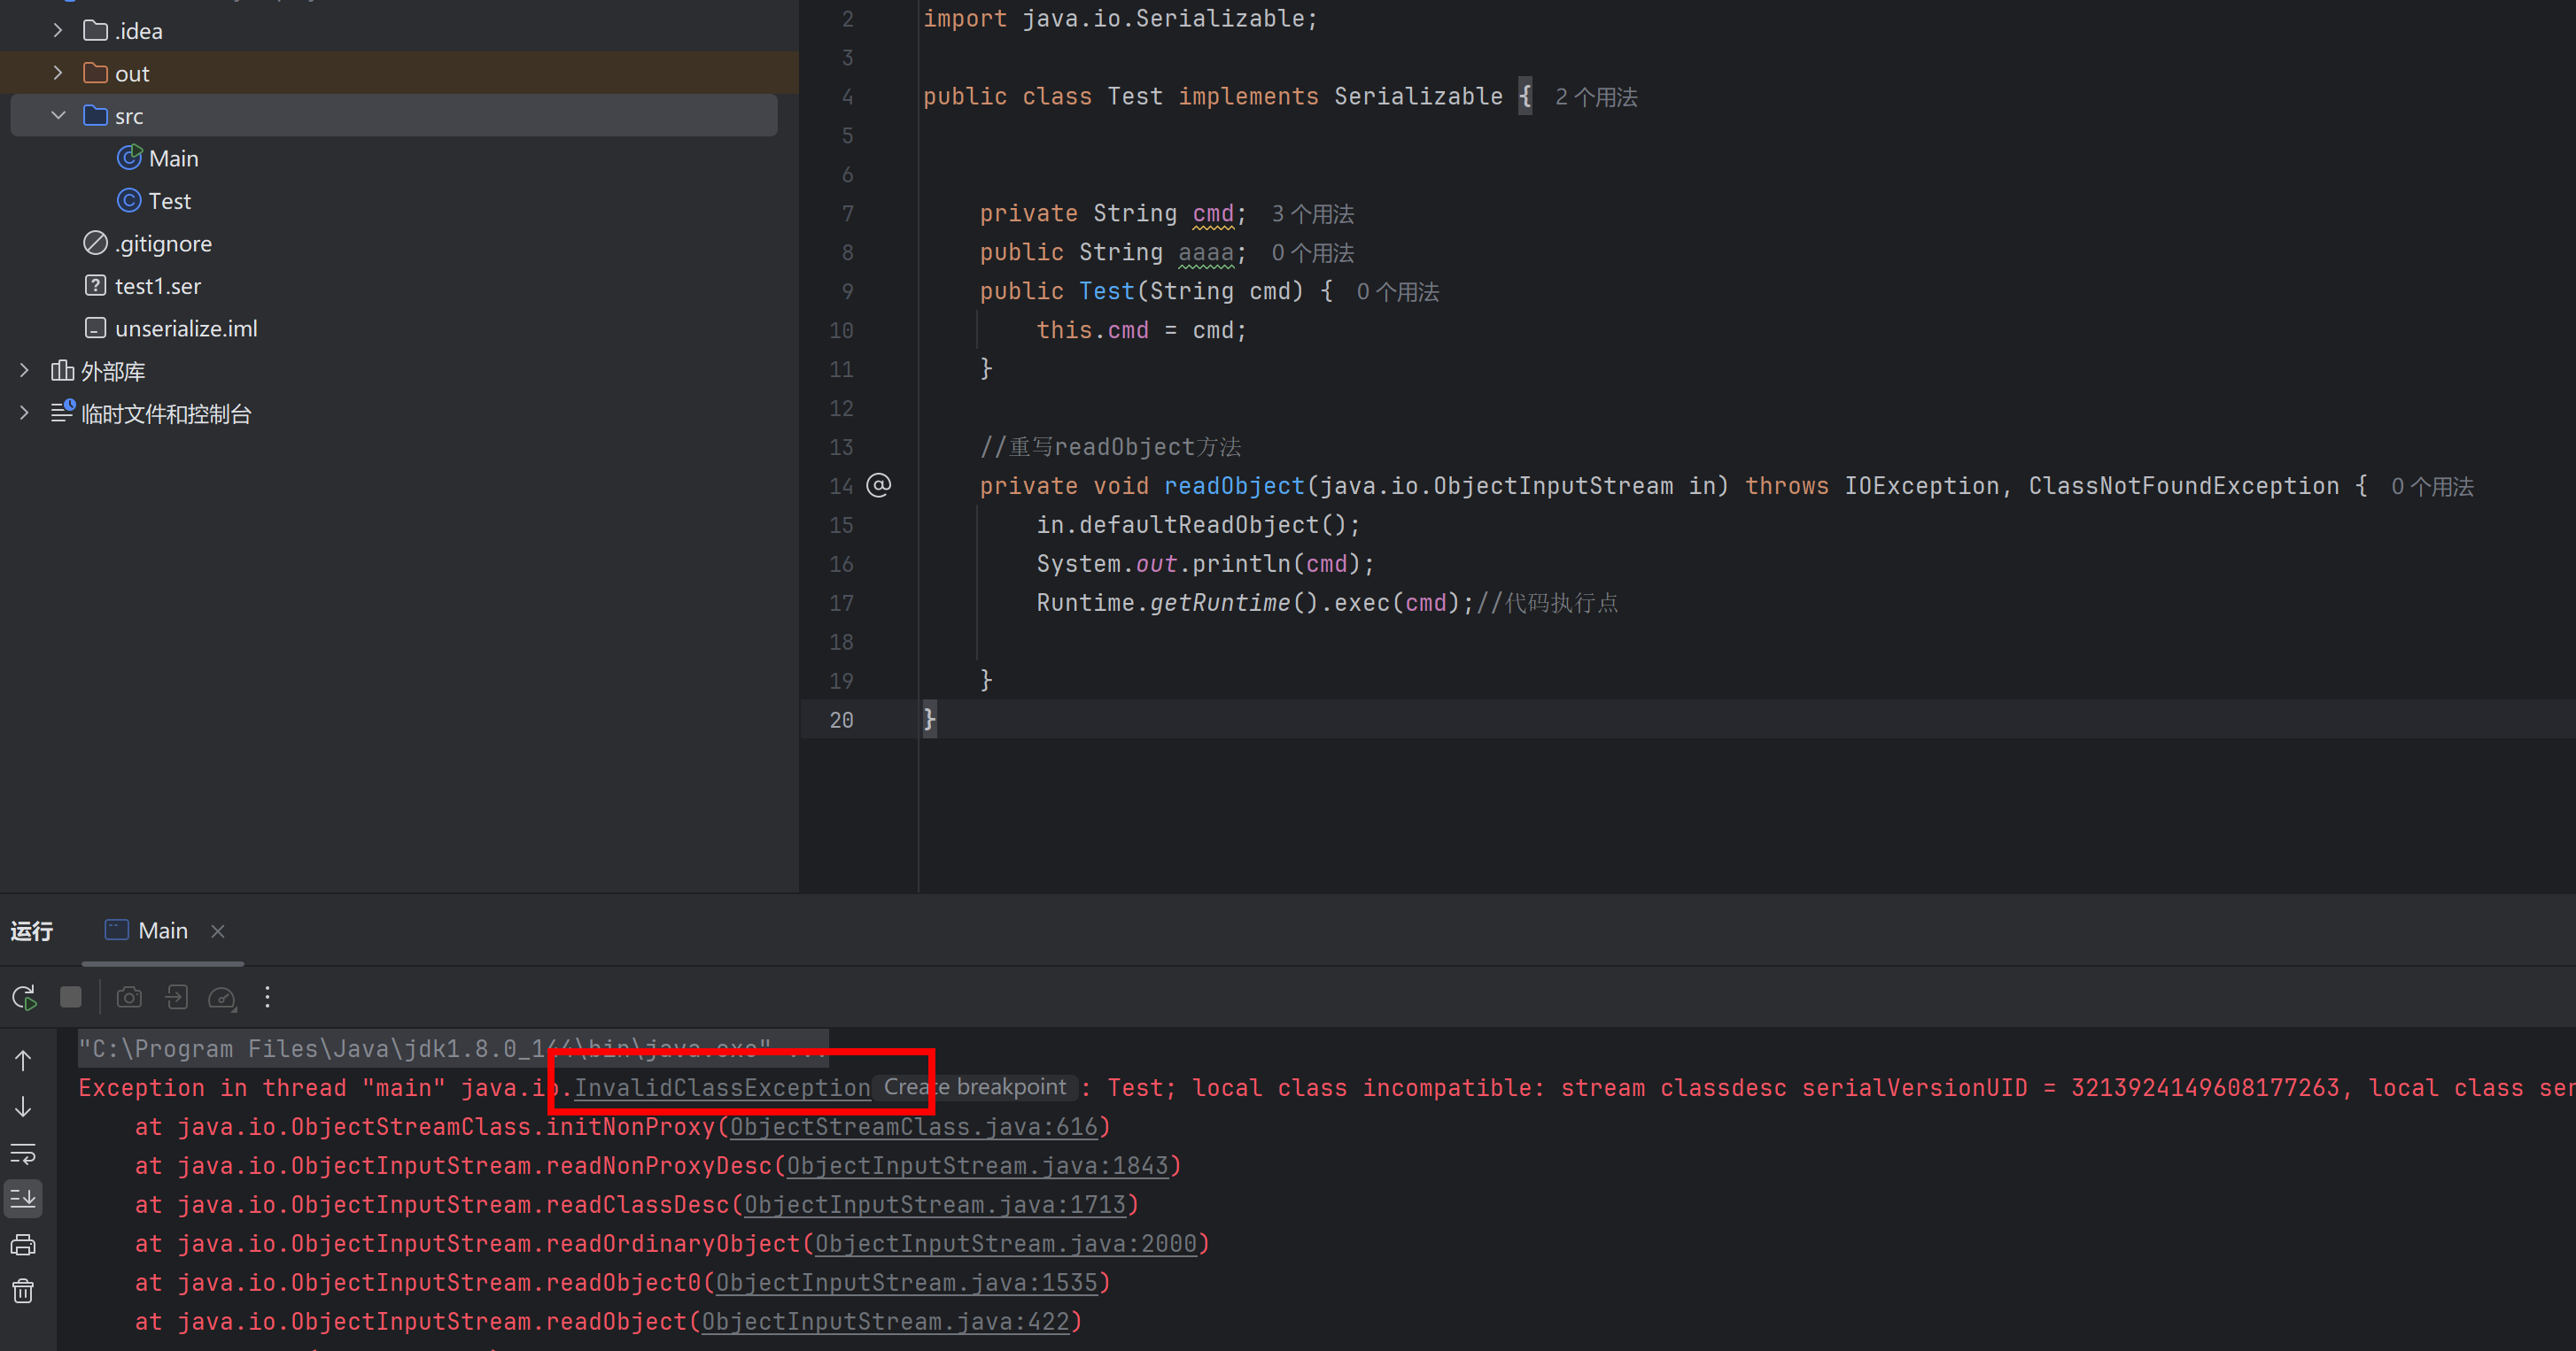Close the Main run tab
Image resolution: width=2576 pixels, height=1351 pixels.
[x=217, y=931]
